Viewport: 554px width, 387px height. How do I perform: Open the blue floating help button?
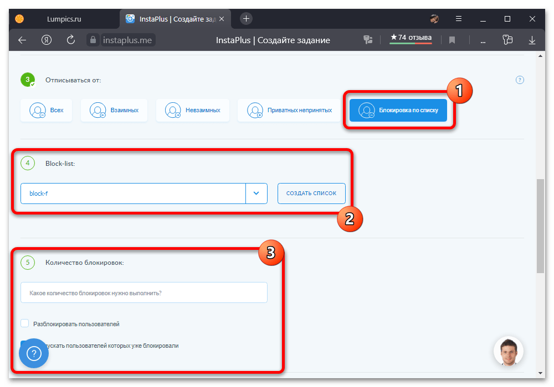coord(34,353)
